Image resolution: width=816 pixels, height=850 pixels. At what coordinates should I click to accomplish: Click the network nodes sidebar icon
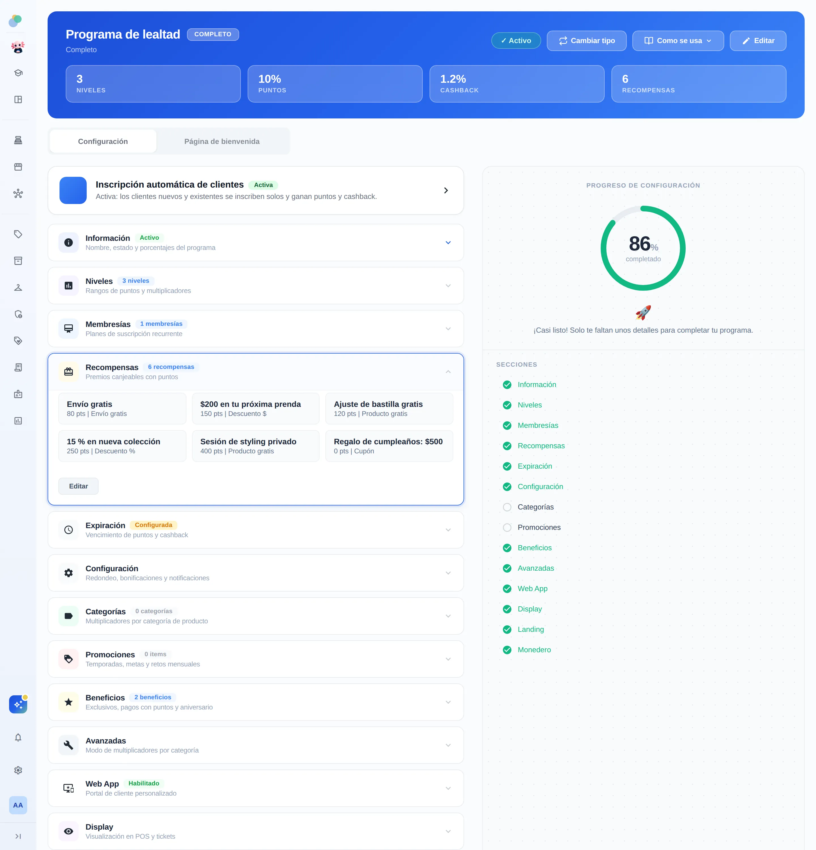[18, 194]
